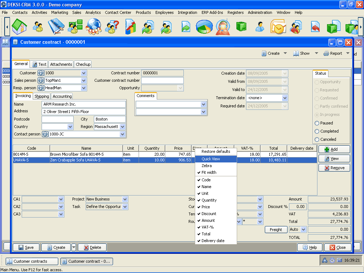The height and width of the screenshot is (273, 364).
Task: Click the headset operator toolbar icon
Action: pos(223,27)
